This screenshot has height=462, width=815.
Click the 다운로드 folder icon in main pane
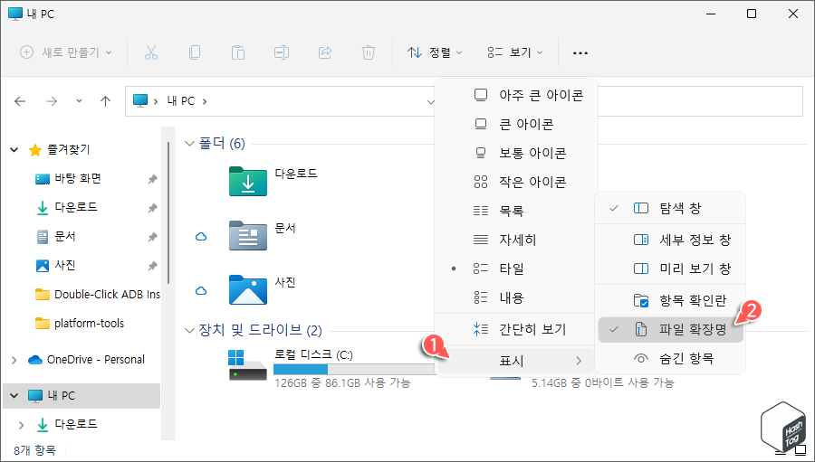[248, 181]
